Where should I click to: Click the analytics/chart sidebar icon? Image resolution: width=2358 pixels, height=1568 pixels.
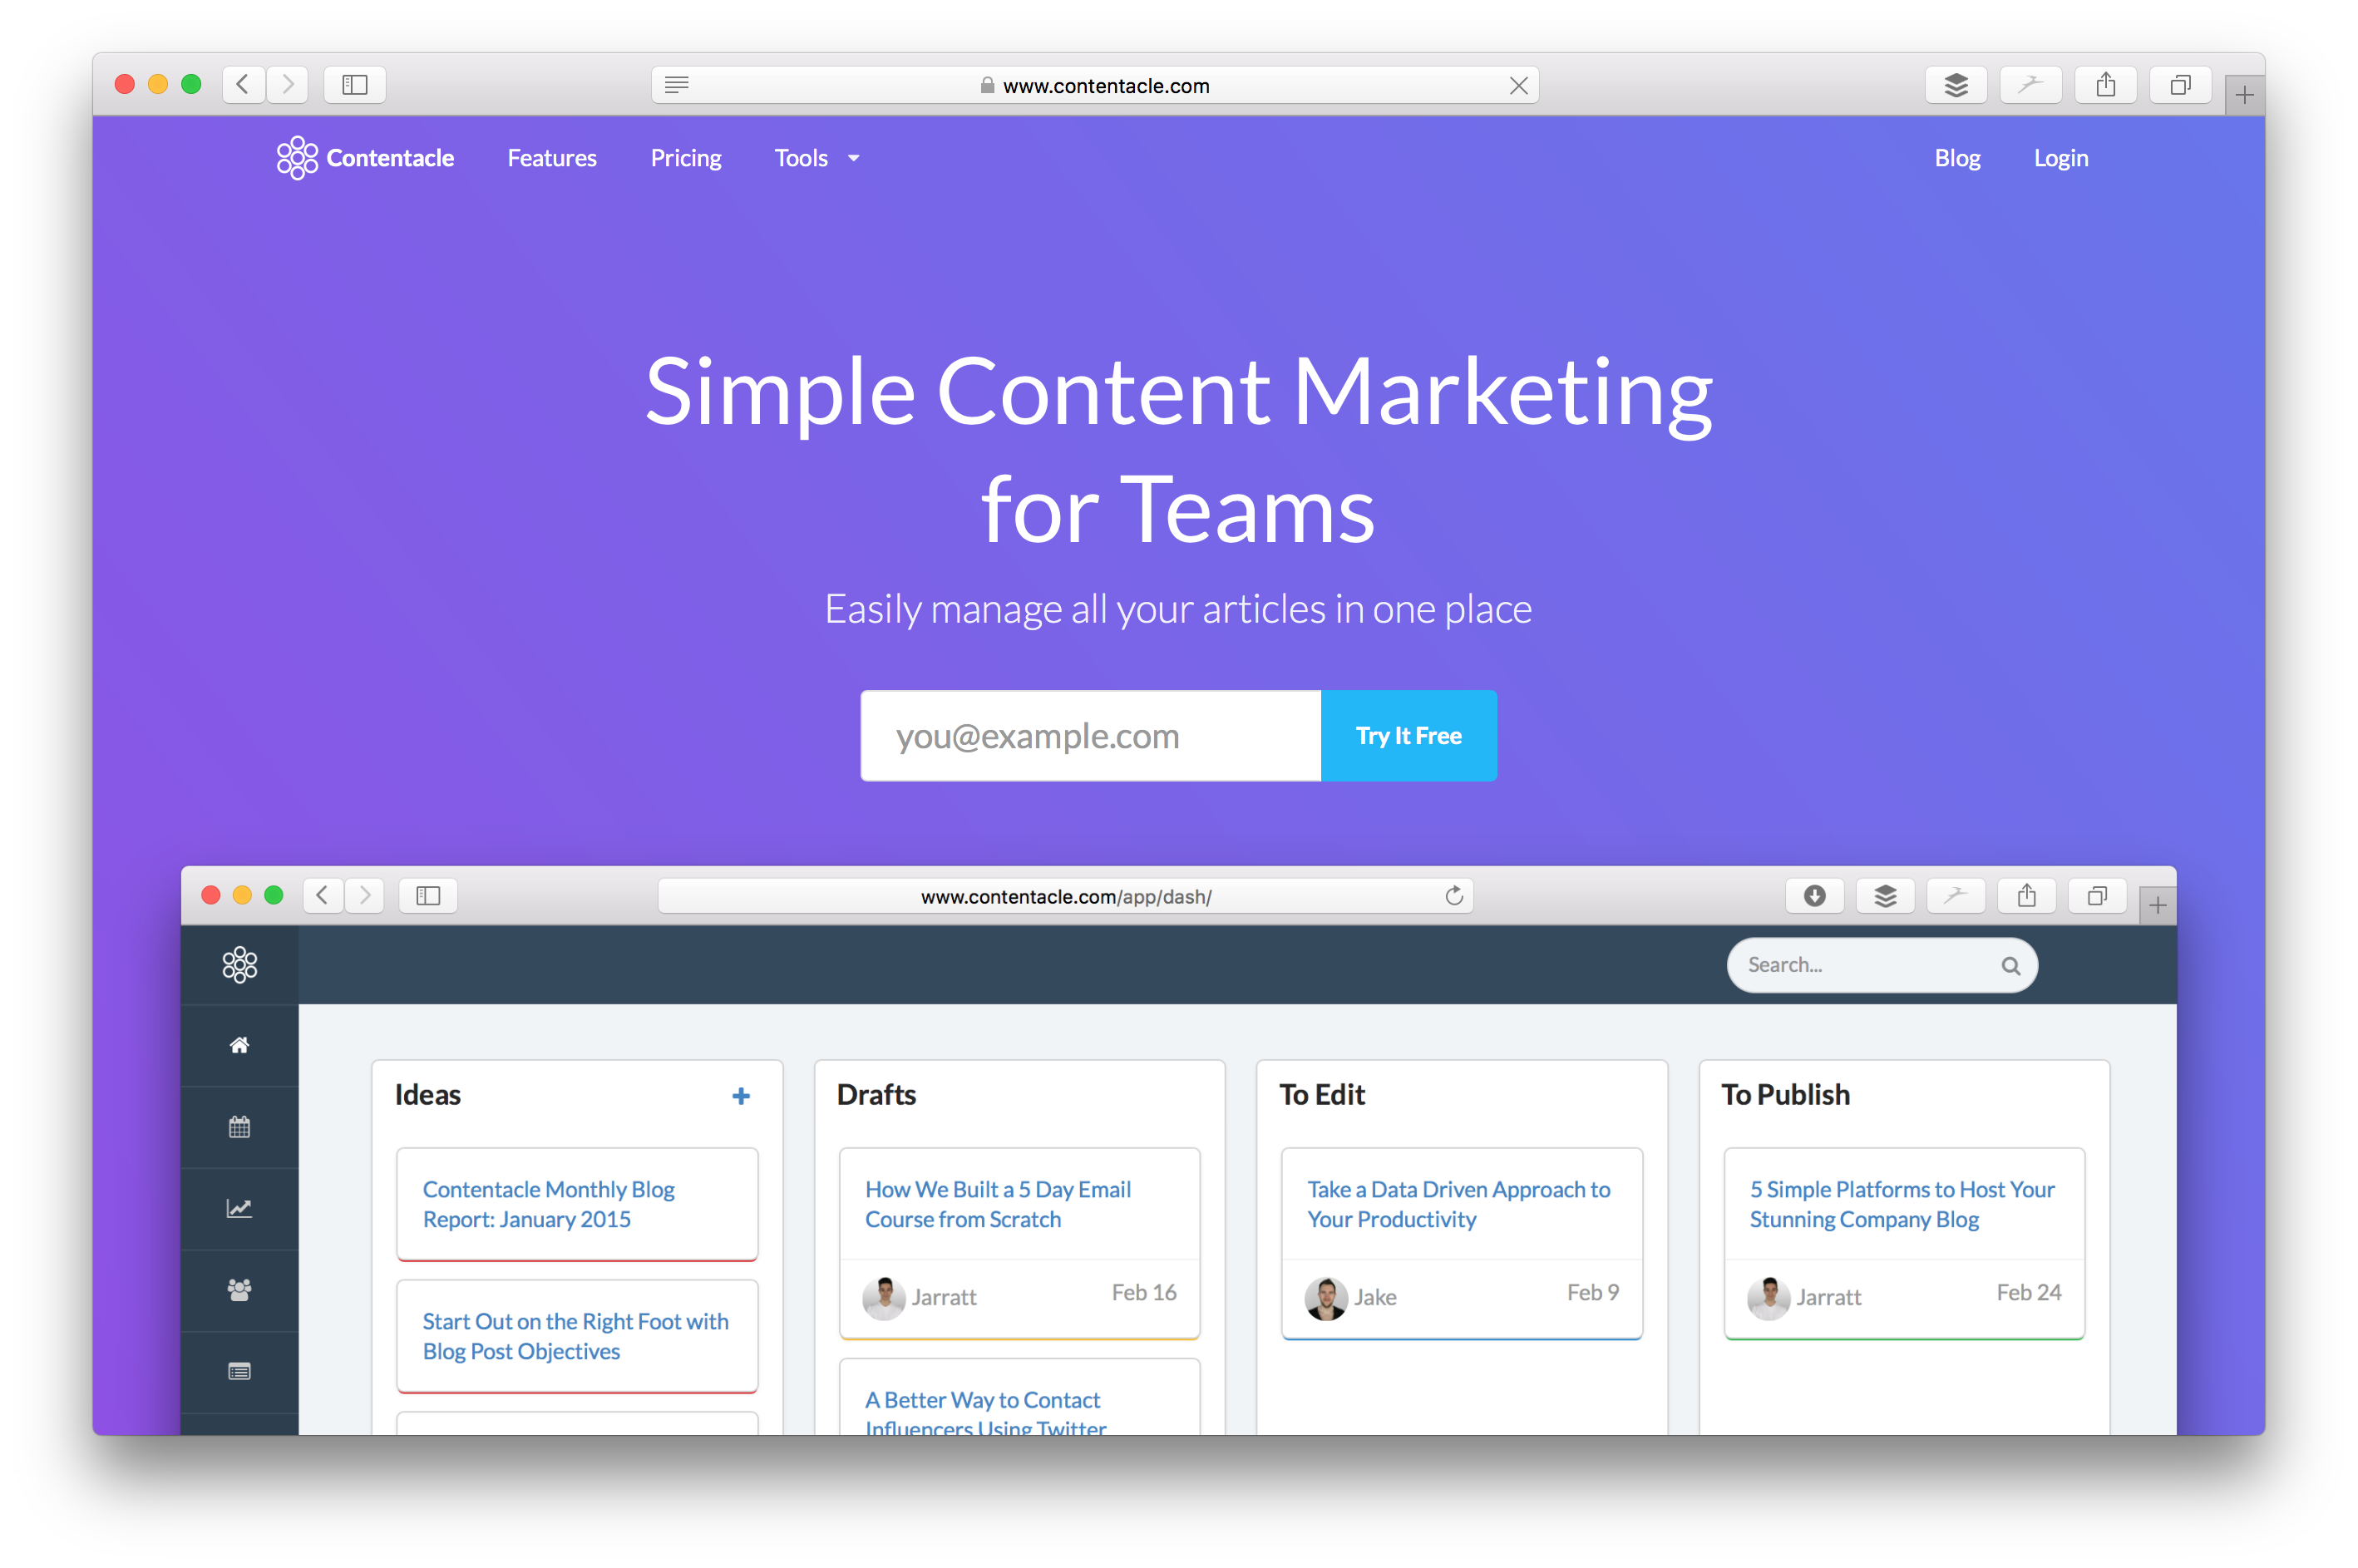239,1207
